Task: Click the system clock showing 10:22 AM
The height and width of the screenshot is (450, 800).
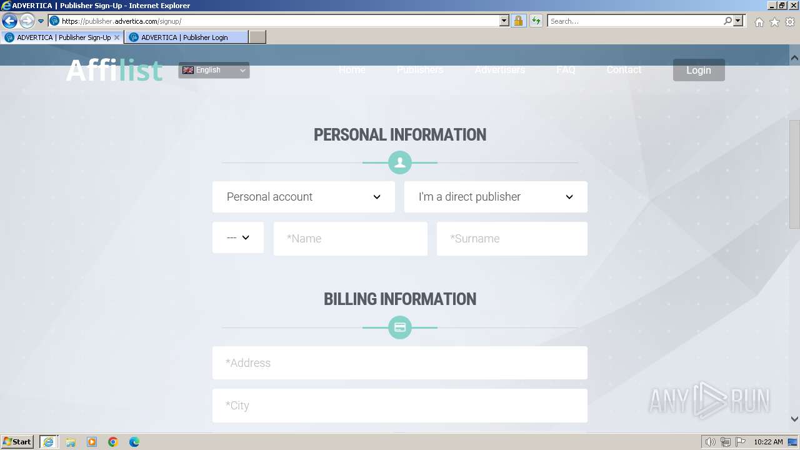Action: (x=768, y=442)
